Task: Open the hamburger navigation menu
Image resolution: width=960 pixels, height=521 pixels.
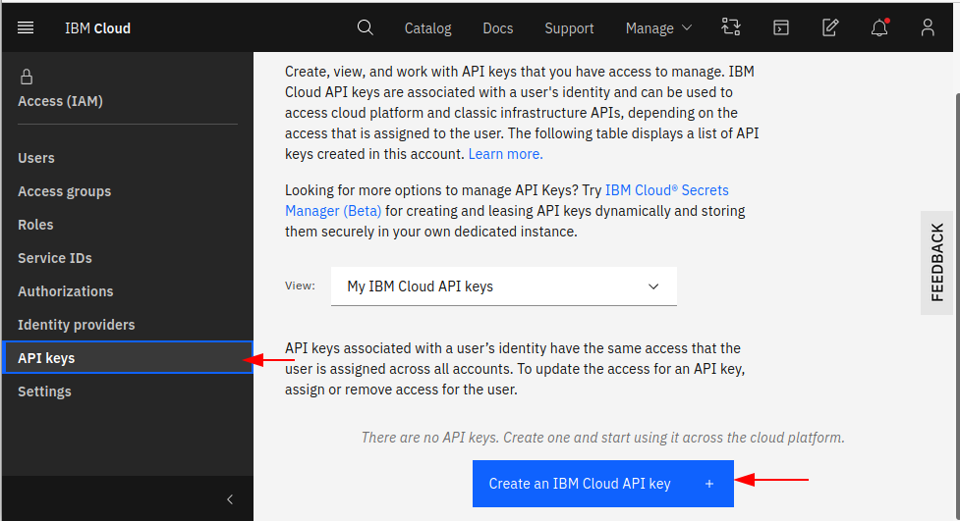Action: 26,28
